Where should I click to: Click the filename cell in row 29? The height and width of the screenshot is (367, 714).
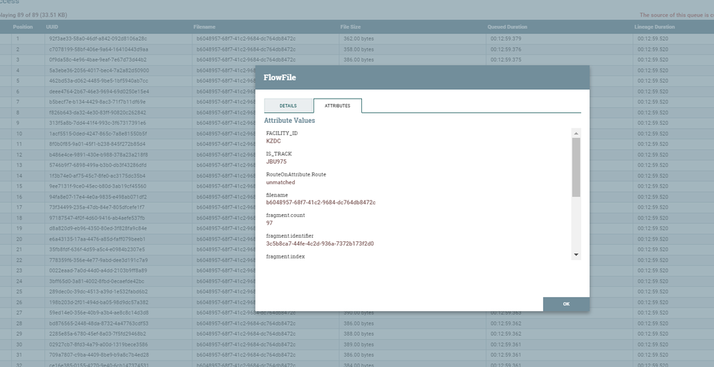[246, 334]
